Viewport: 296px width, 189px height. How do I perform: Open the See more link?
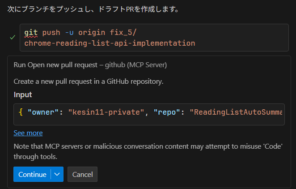click(28, 133)
